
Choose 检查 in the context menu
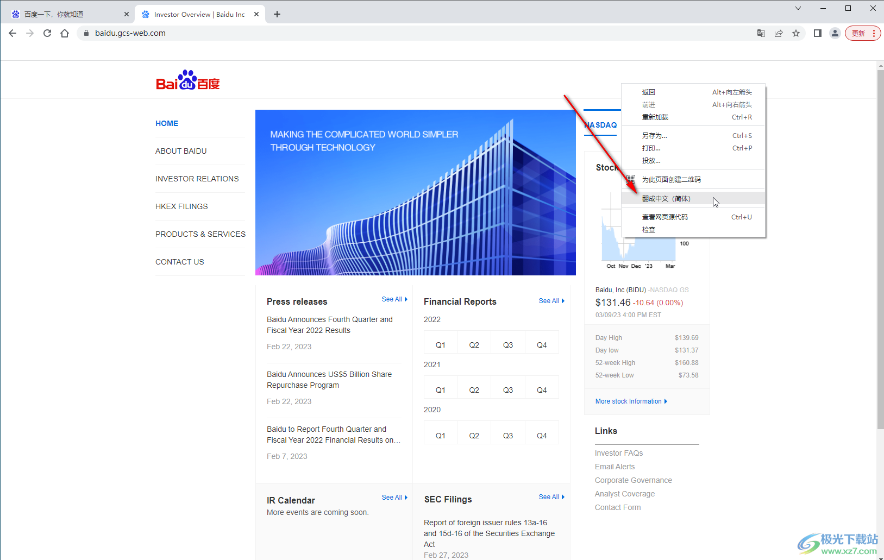694,230
